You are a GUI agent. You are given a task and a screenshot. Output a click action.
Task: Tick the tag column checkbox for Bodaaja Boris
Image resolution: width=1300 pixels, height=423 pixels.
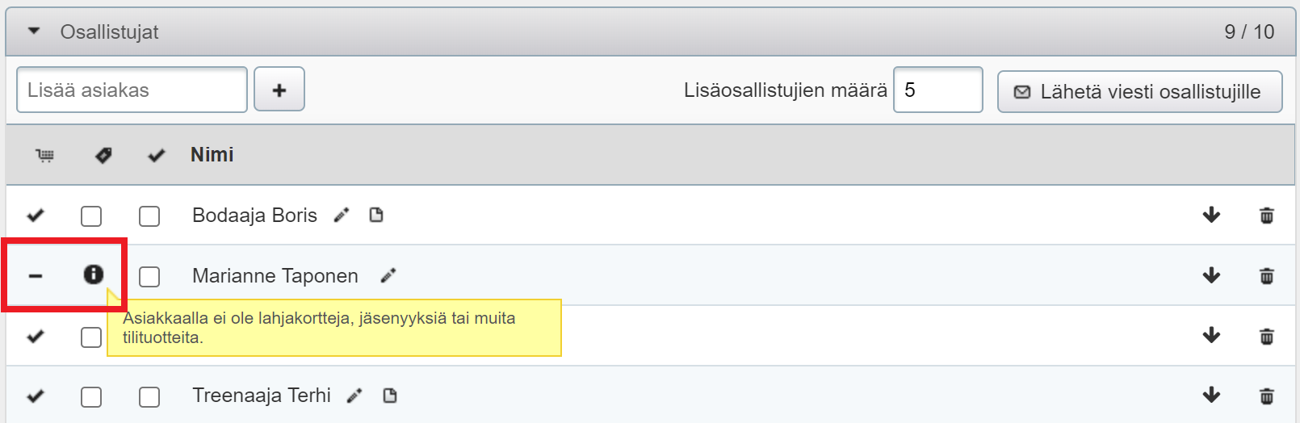tap(91, 216)
